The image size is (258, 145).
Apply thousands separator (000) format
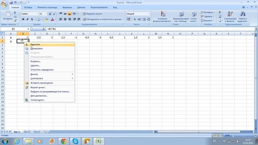pos(139,19)
